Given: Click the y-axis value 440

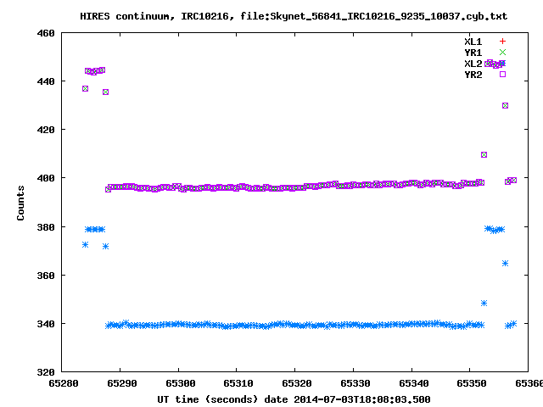Looking at the screenshot, I should pyautogui.click(x=46, y=81).
